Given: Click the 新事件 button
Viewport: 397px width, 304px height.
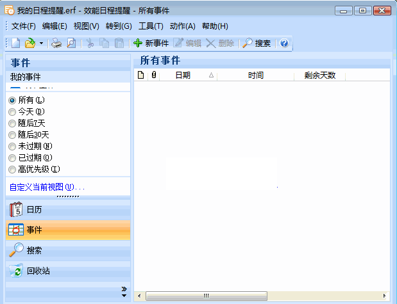Looking at the screenshot, I should pyautogui.click(x=151, y=44).
